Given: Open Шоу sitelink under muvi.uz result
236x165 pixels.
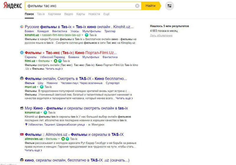Looking at the screenshot, I should click(x=40, y=83).
